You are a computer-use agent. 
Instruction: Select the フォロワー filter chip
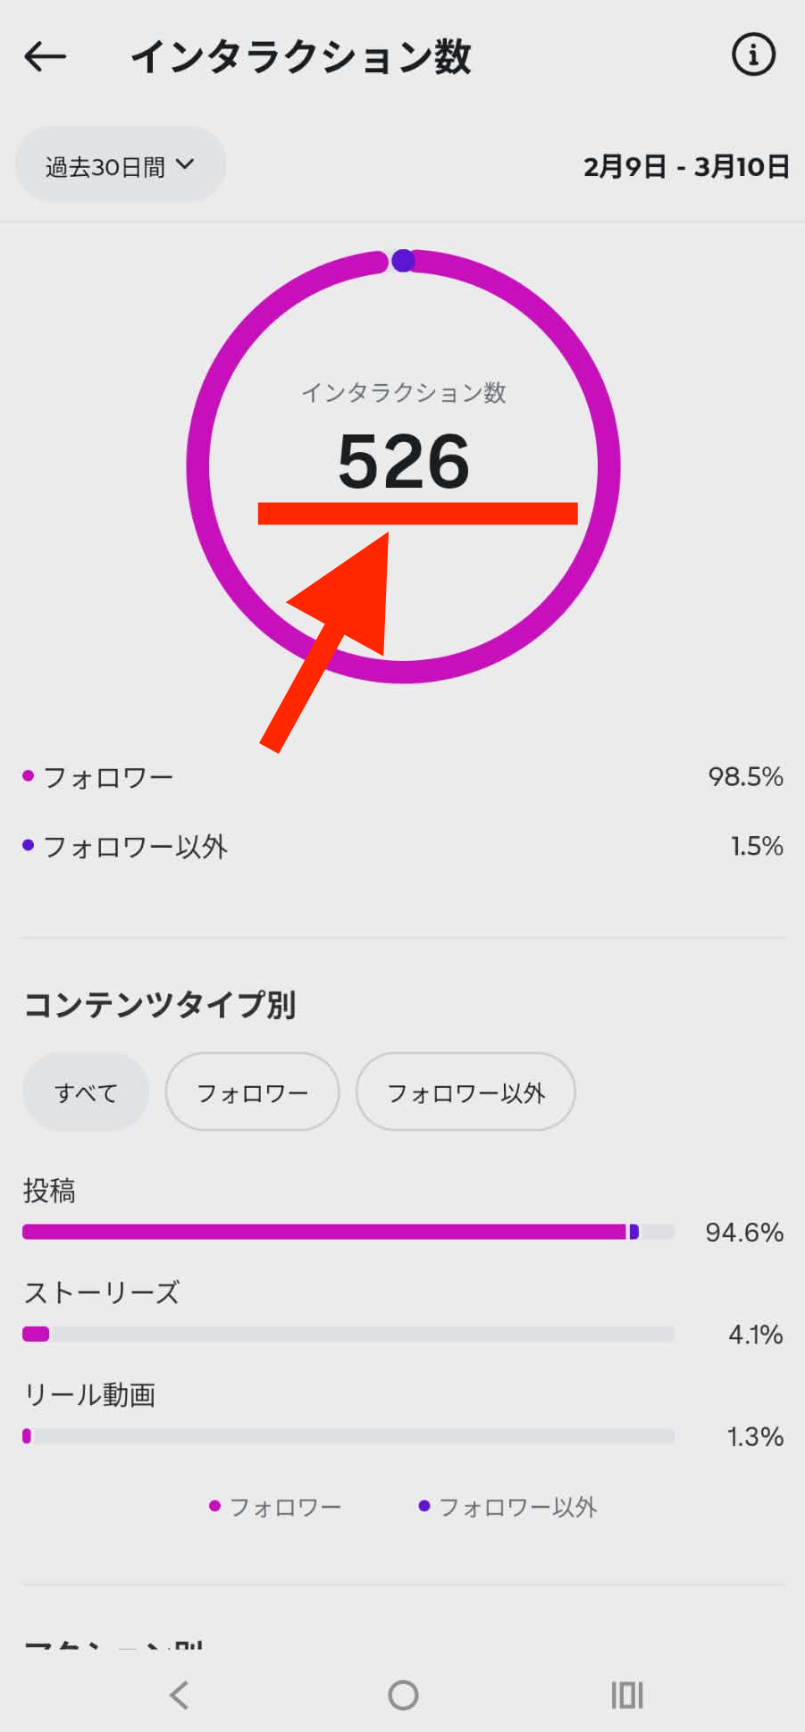click(252, 1092)
